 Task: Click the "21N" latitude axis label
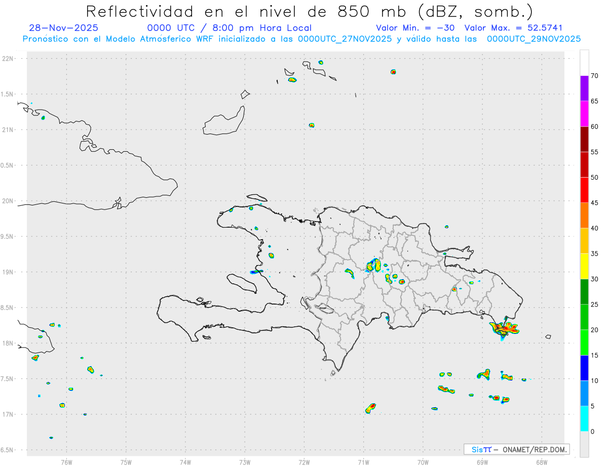point(9,130)
